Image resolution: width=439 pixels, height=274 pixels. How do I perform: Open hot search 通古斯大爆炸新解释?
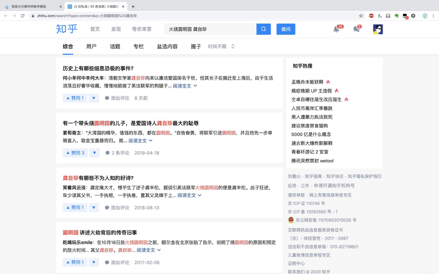click(x=312, y=143)
